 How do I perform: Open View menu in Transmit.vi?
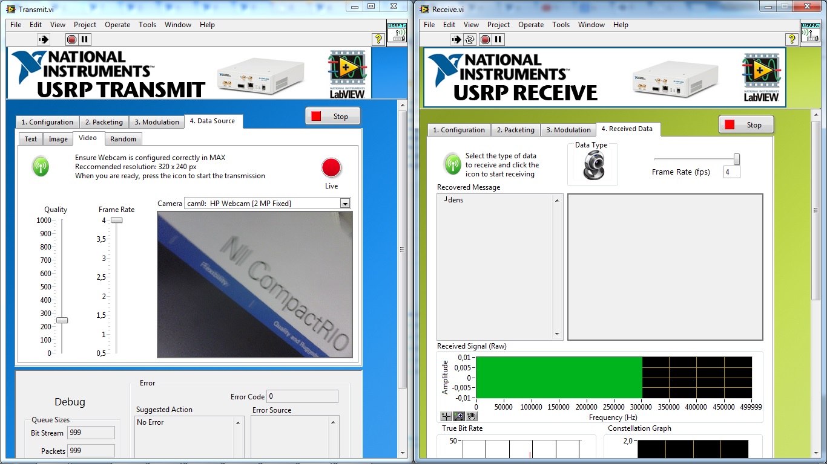click(58, 25)
